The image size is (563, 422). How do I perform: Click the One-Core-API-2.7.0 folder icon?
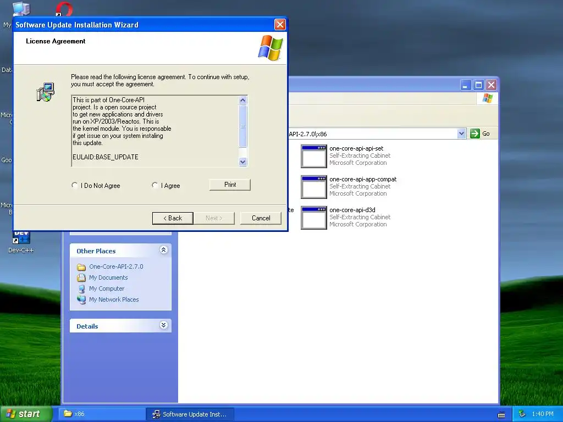pyautogui.click(x=81, y=267)
